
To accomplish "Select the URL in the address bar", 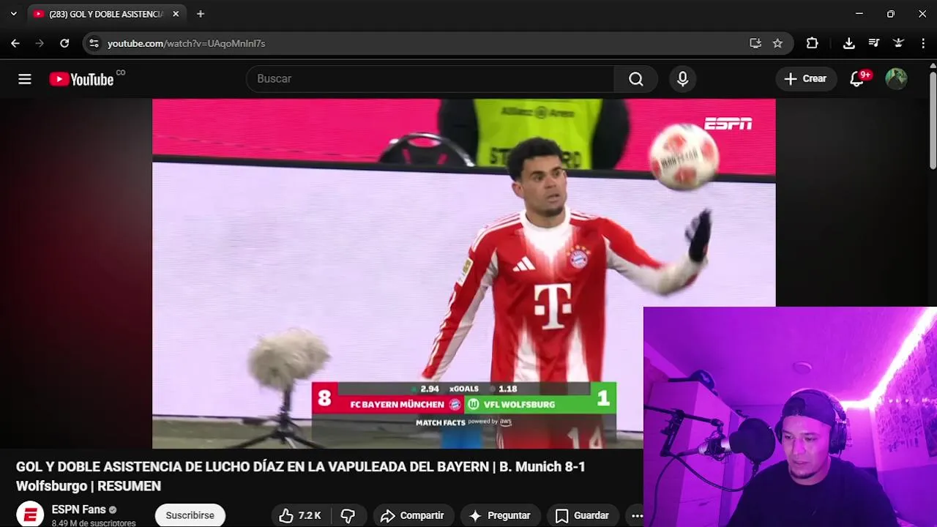I will [x=186, y=43].
